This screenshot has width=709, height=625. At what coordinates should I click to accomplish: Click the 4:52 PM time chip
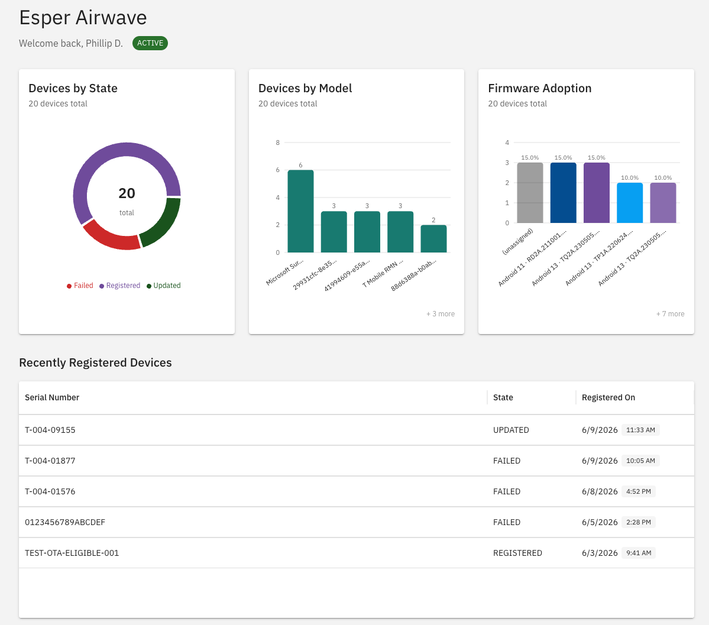pyautogui.click(x=639, y=491)
